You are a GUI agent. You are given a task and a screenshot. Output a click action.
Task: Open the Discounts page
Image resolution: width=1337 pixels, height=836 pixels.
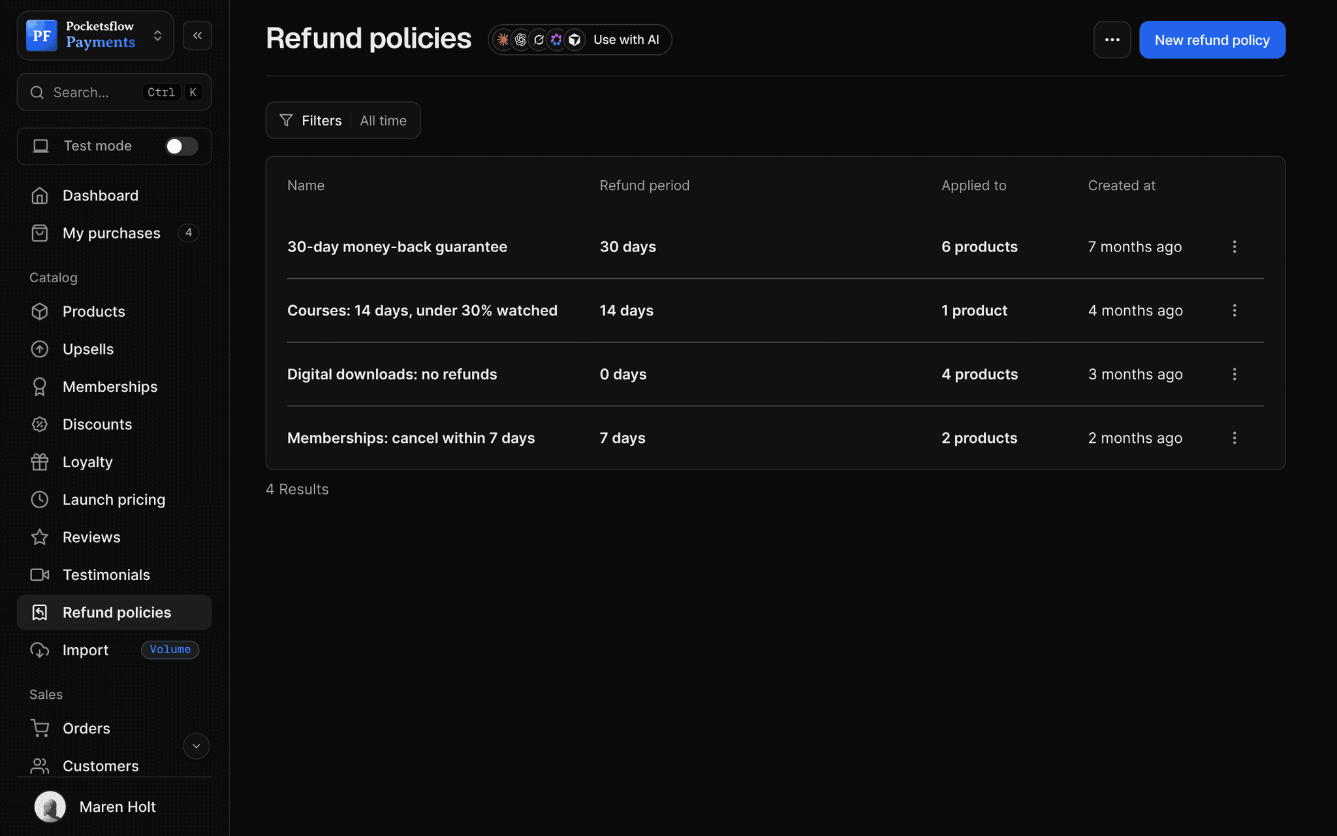click(x=114, y=425)
